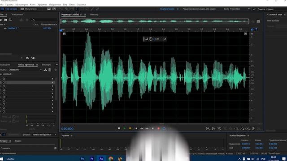
Task: Select the Radio Production workspace
Action: point(232,9)
